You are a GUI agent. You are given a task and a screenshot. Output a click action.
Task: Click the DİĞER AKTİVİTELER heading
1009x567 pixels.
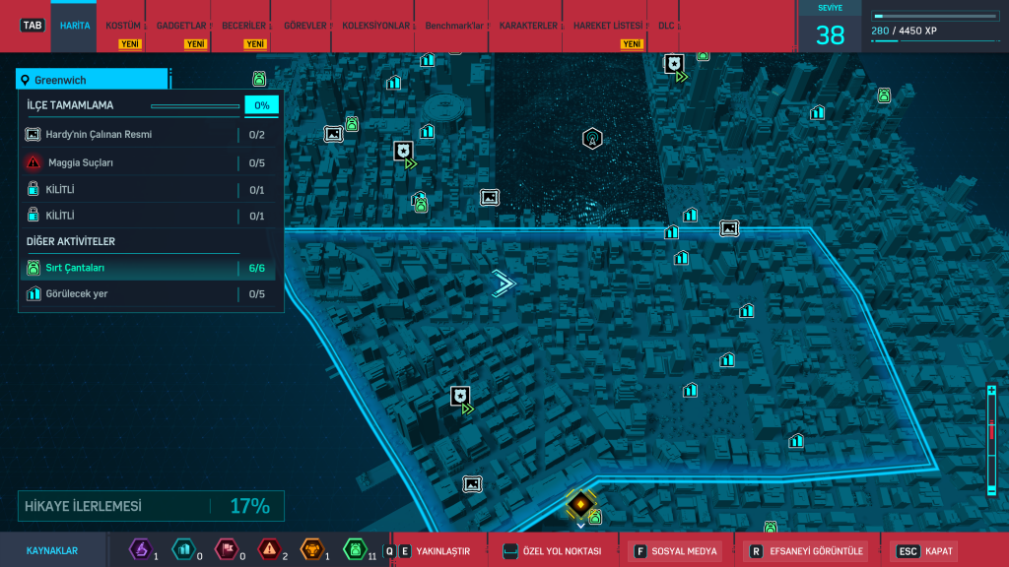(71, 241)
